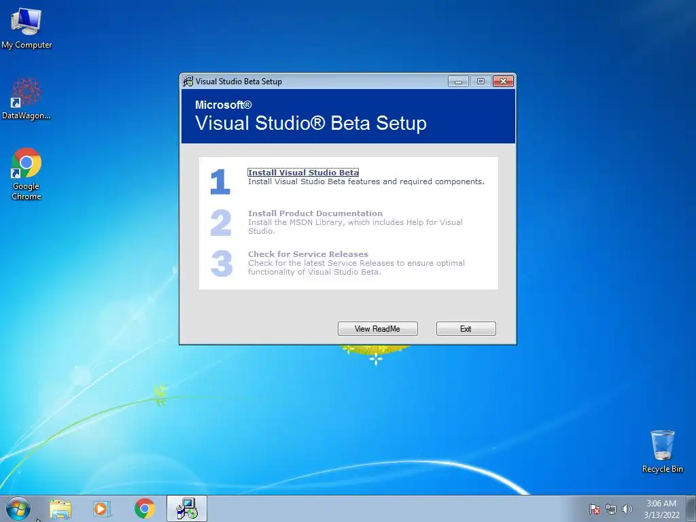Viewport: 696px width, 522px height.
Task: Click the Visual Studio setup taskbar button
Action: [187, 508]
